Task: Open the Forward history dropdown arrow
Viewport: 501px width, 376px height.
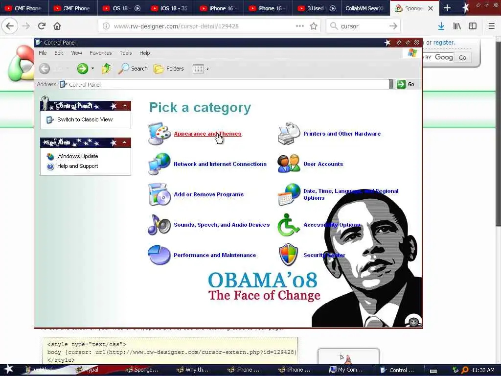Action: (92, 69)
